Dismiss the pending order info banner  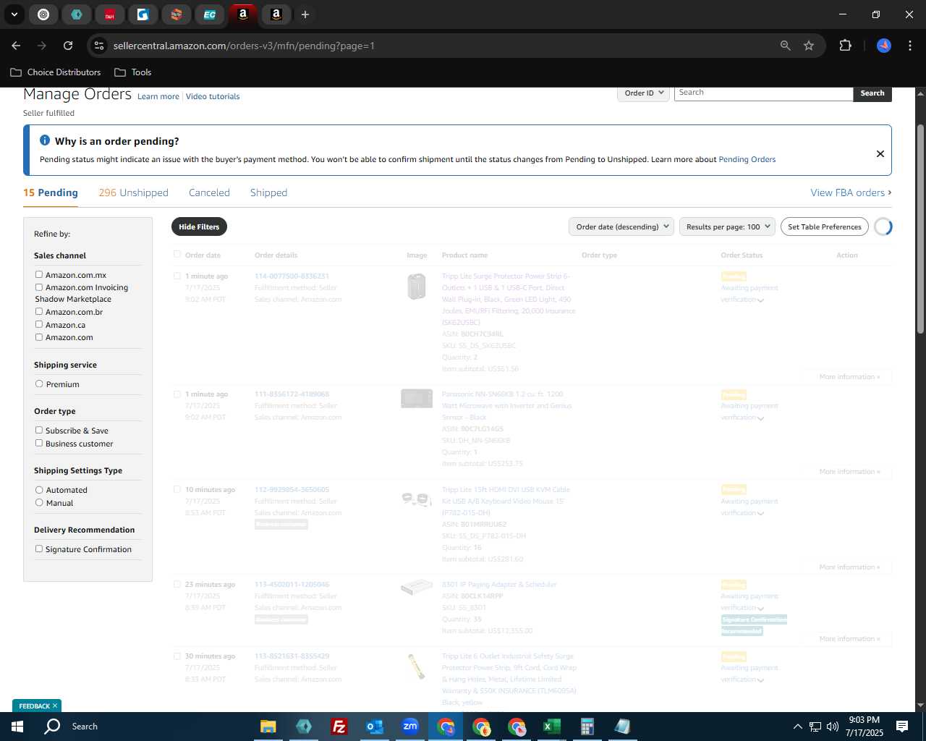point(880,153)
